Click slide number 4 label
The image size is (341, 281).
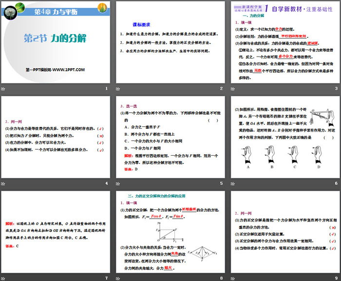click(107, 183)
